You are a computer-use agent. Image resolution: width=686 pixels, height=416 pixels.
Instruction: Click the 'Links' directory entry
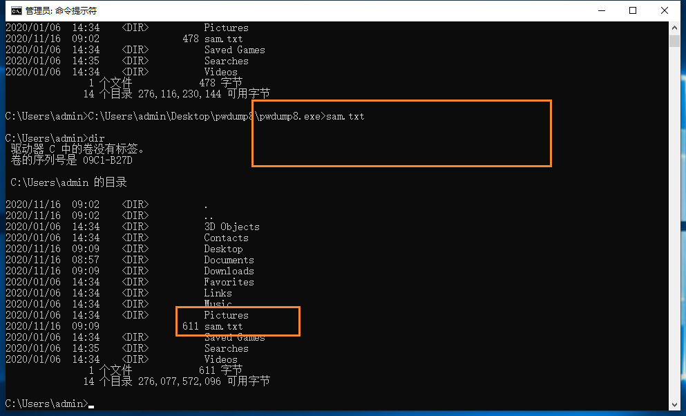(x=218, y=293)
